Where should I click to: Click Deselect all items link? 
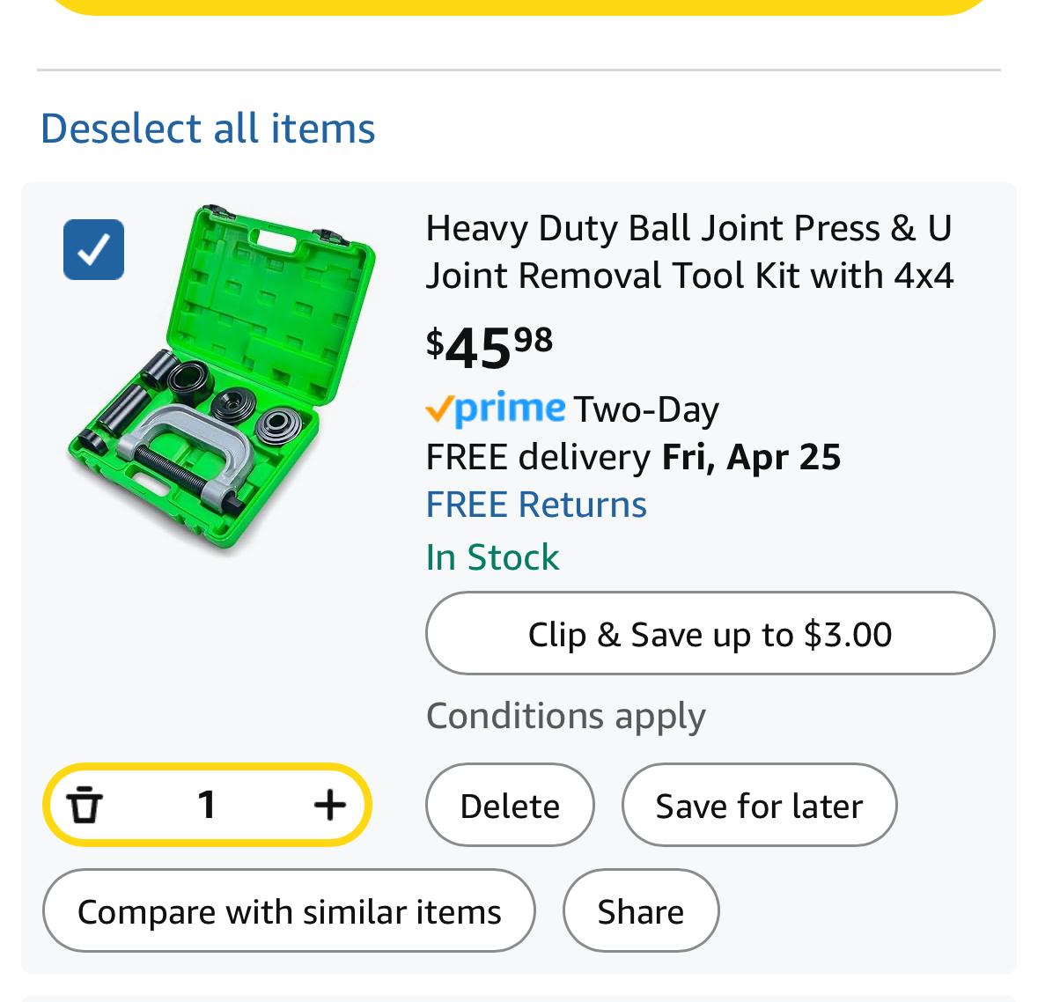click(208, 128)
